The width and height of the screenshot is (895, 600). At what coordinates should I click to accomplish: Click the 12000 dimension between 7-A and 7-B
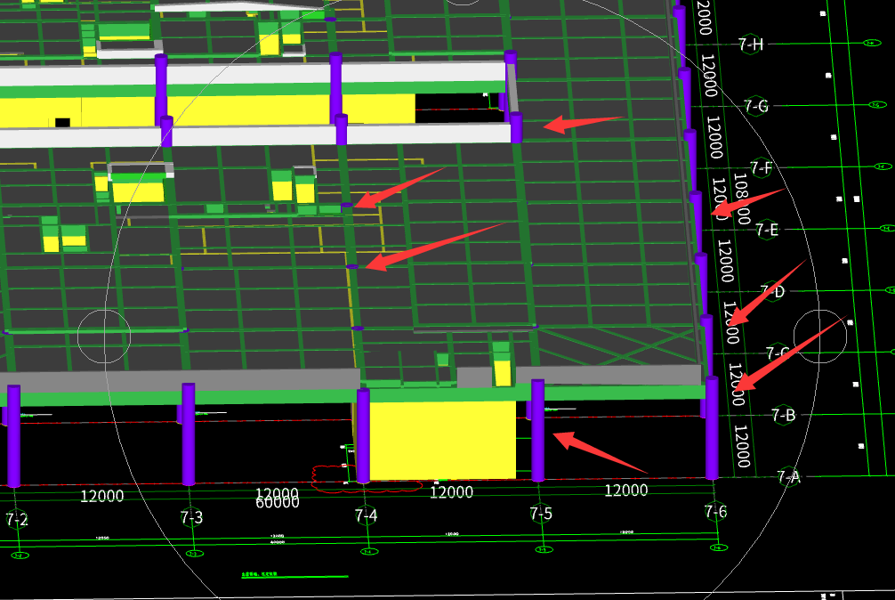tap(741, 446)
